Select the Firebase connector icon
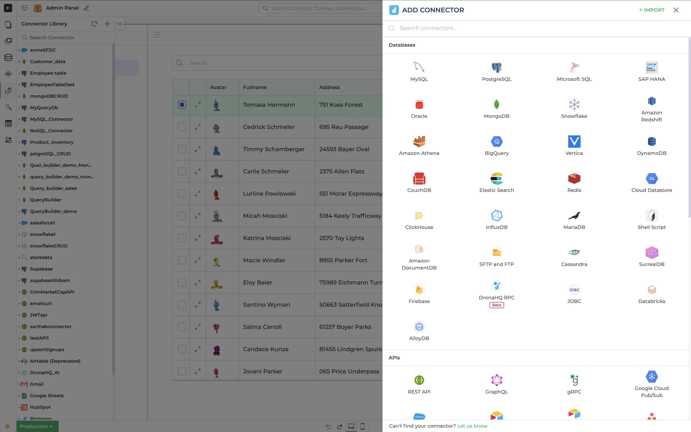 419,290
